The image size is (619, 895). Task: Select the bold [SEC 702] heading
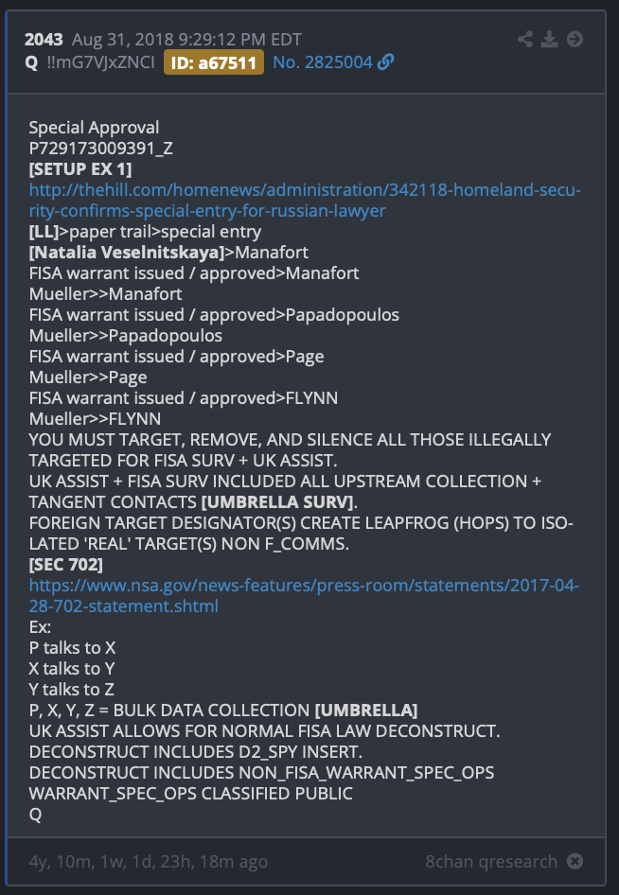tap(66, 565)
